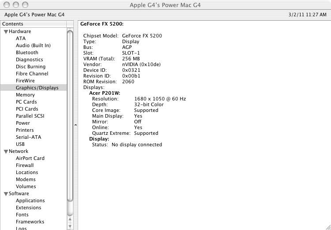This screenshot has height=230, width=331.
Task: Select Power in Hardware list
Action: [23, 123]
